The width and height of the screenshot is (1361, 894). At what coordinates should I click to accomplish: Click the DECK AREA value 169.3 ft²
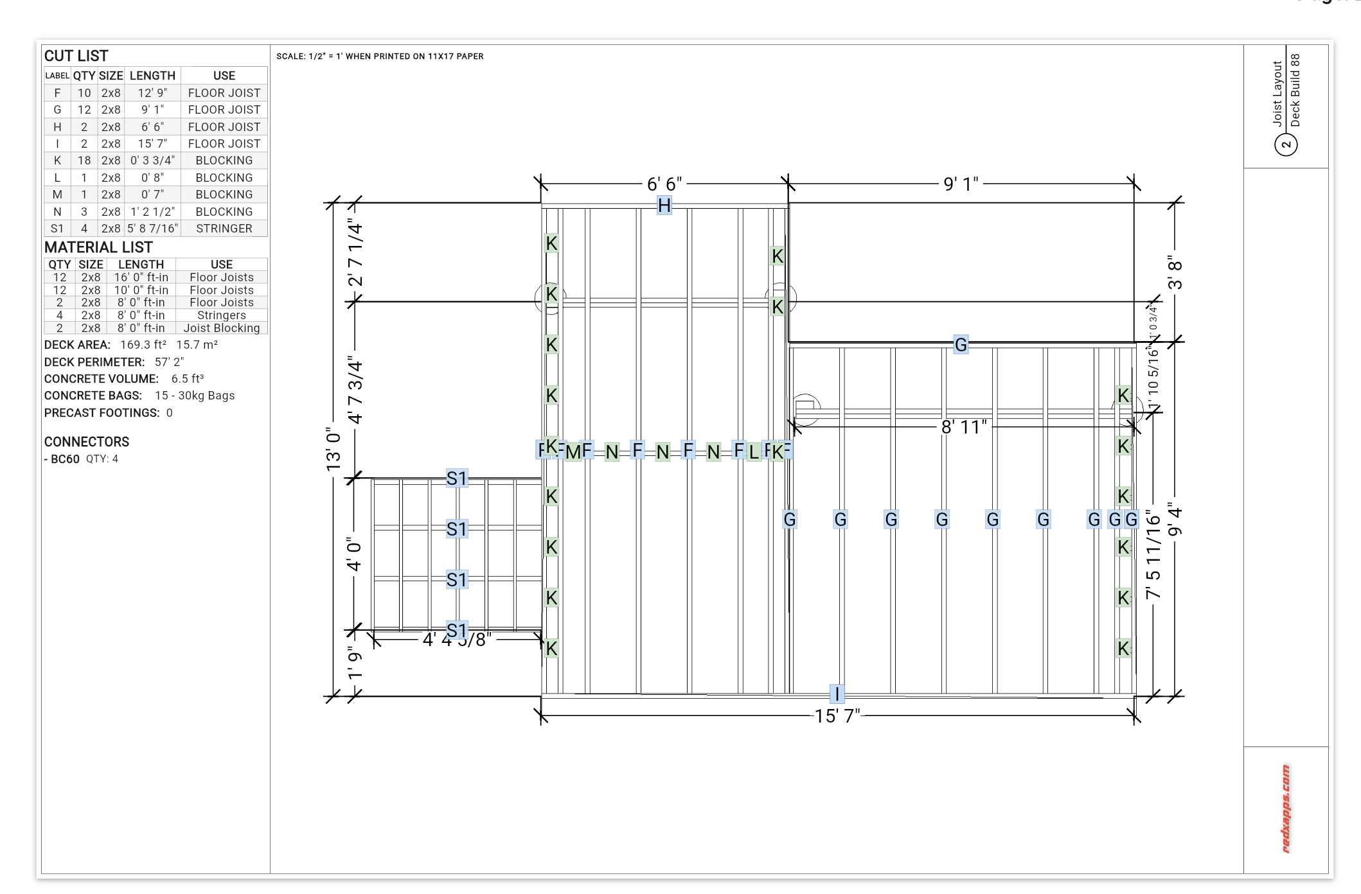pos(143,345)
